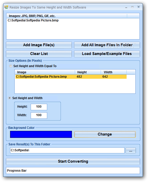The height and width of the screenshot is (182, 148).
Task: Click the Image column header
Action: (x=45, y=72)
